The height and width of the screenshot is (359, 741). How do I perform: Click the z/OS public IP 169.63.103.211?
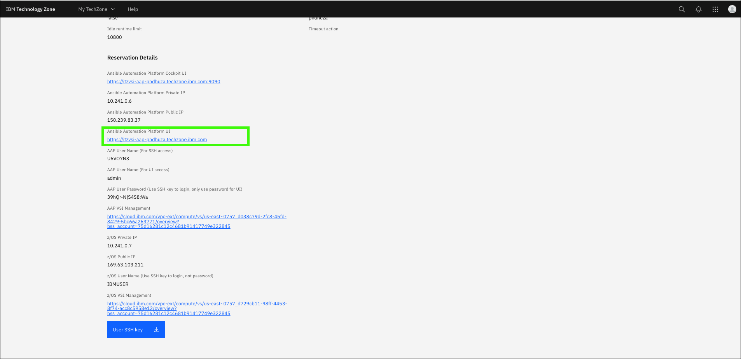[125, 265]
